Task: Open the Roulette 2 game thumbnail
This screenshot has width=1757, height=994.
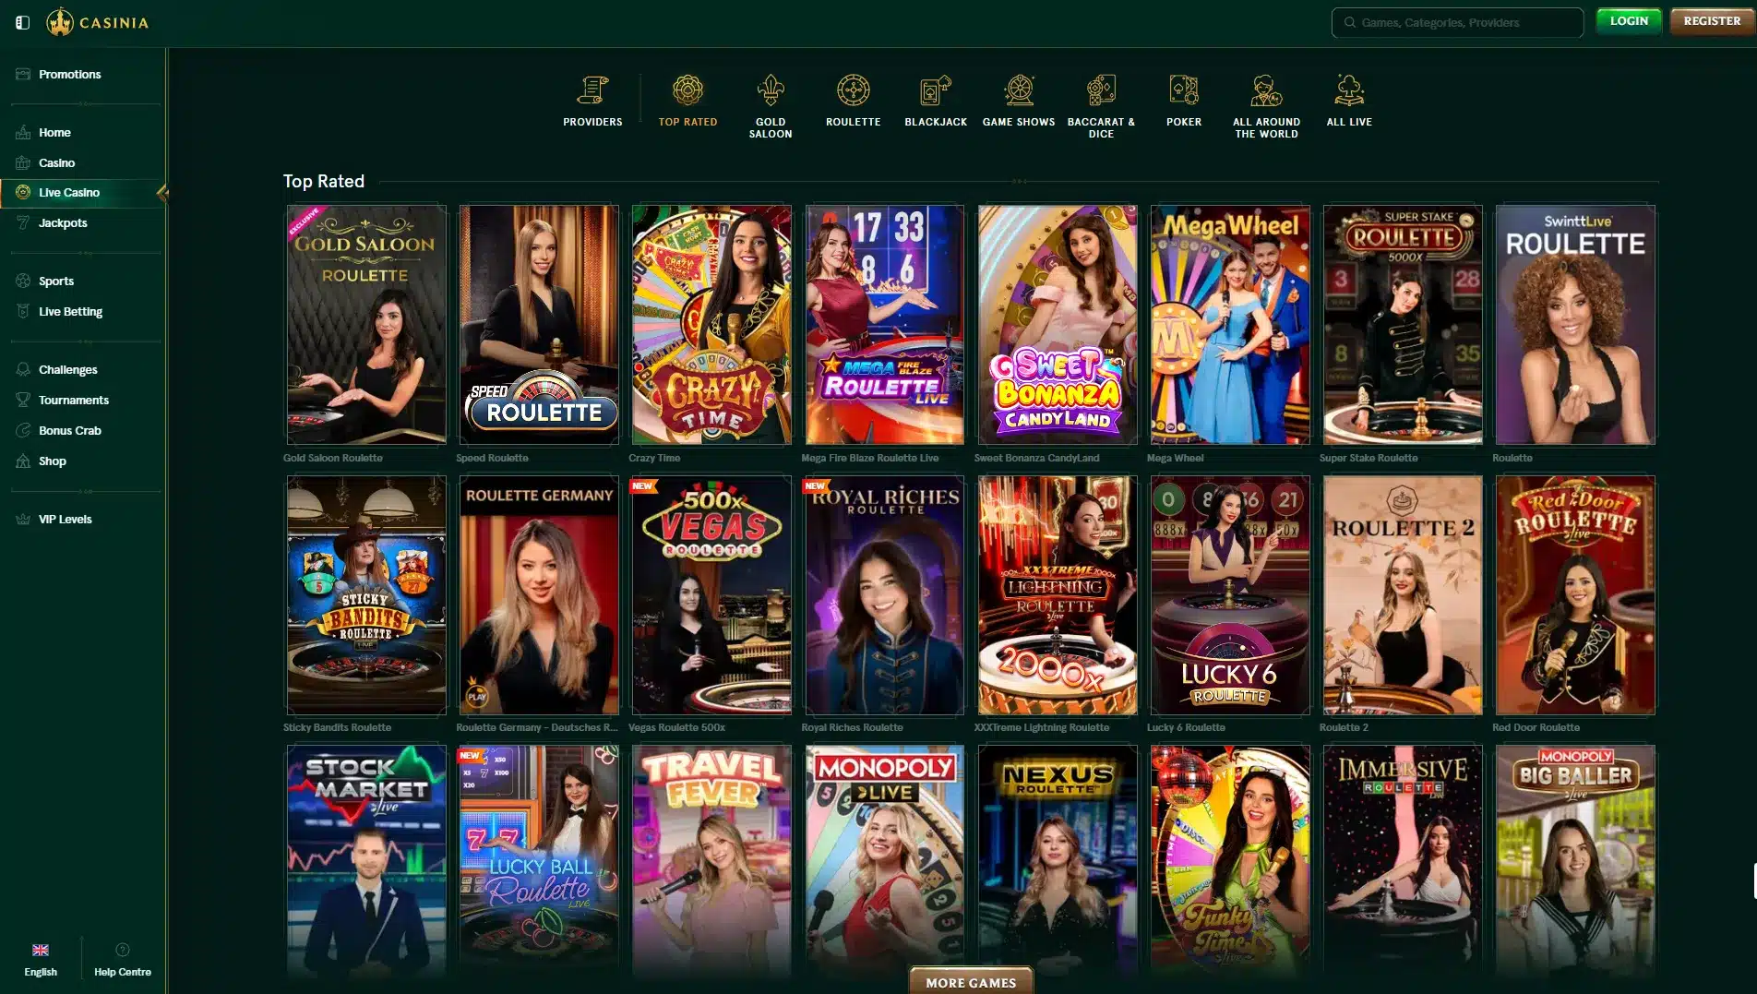Action: (x=1403, y=595)
